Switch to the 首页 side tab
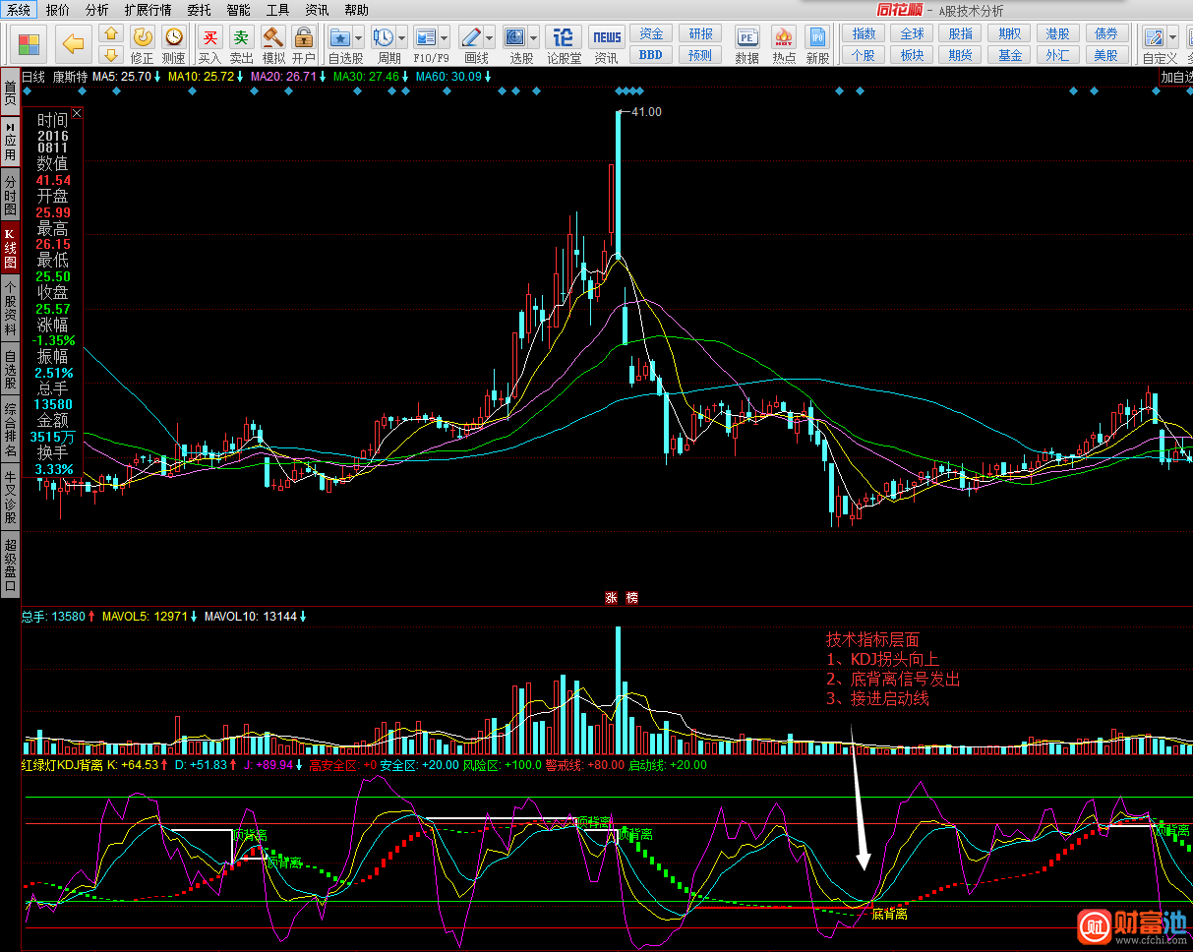Viewport: 1193px width, 952px height. point(10,93)
